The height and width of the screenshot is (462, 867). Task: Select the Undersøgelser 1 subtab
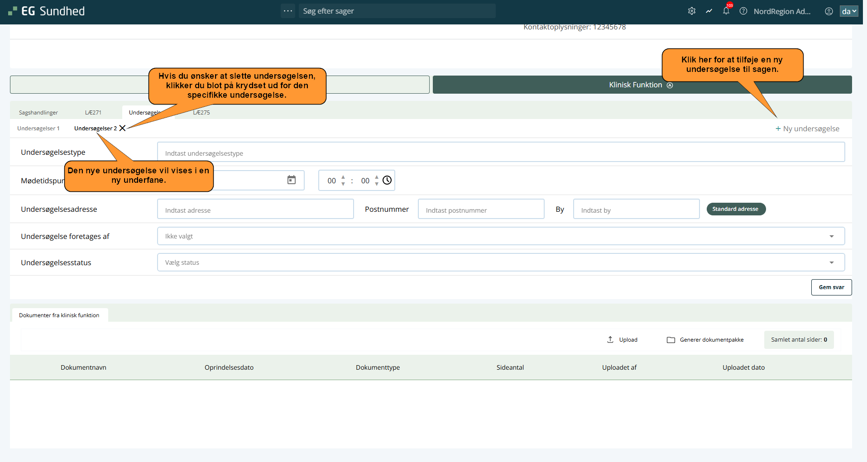pyautogui.click(x=38, y=129)
